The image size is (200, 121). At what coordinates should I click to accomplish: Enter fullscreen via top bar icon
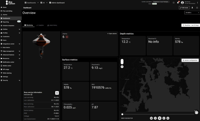174,3
